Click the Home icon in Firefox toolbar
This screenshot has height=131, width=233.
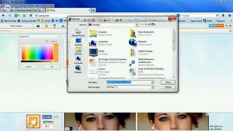tap(230, 15)
